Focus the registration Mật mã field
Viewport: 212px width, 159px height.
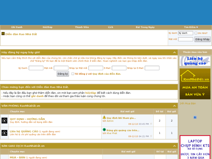pyautogui.click(x=61, y=68)
